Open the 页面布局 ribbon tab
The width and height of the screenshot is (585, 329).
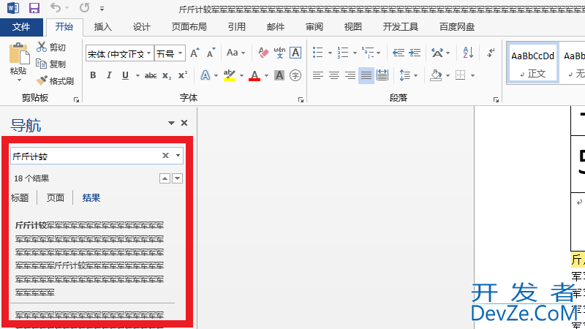(189, 27)
